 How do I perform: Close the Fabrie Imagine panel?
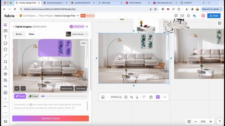point(87,27)
